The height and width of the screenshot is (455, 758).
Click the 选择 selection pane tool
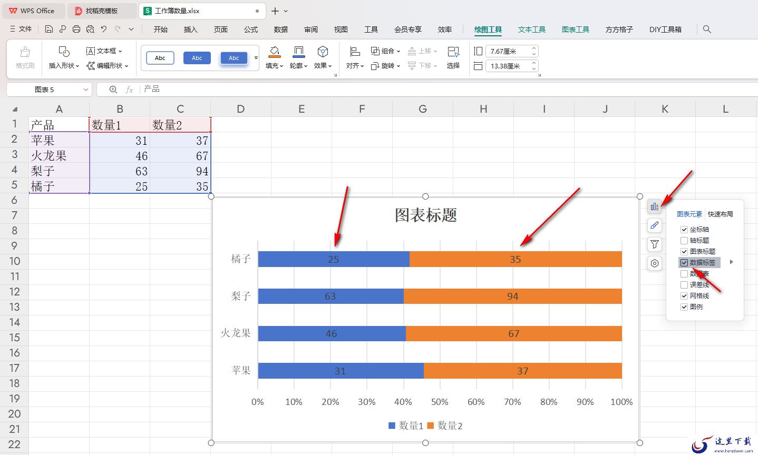pos(453,58)
